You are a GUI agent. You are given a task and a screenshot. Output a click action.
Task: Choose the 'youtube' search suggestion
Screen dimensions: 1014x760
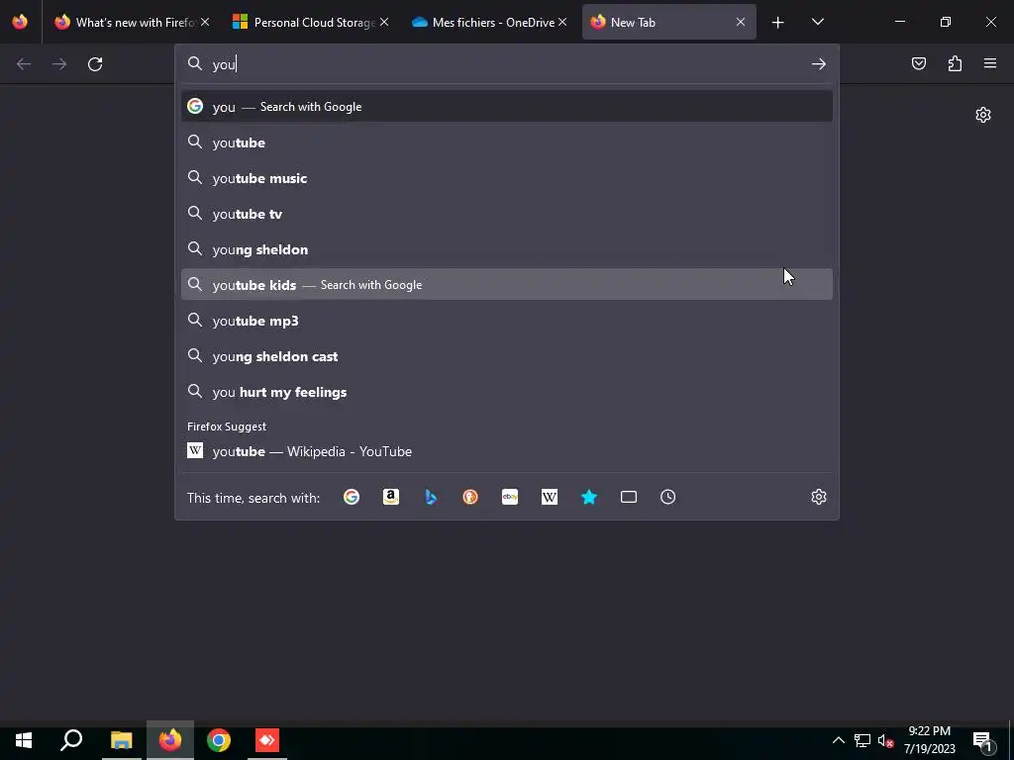pyautogui.click(x=507, y=142)
